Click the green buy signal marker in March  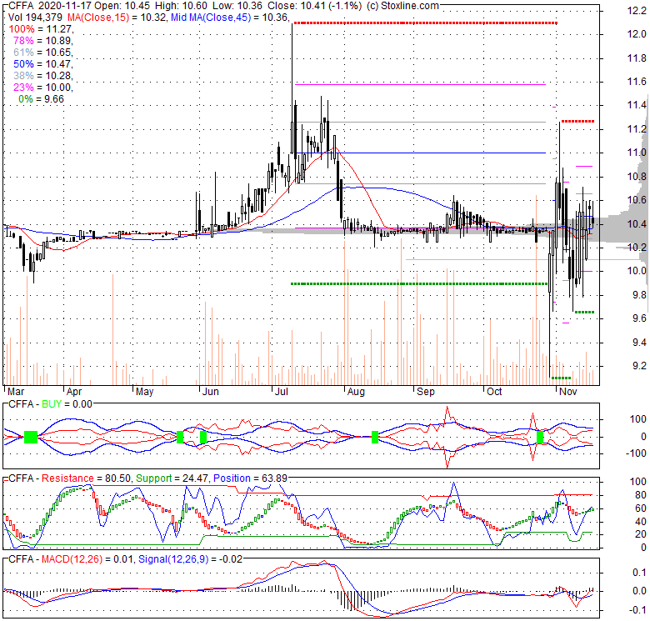point(31,437)
